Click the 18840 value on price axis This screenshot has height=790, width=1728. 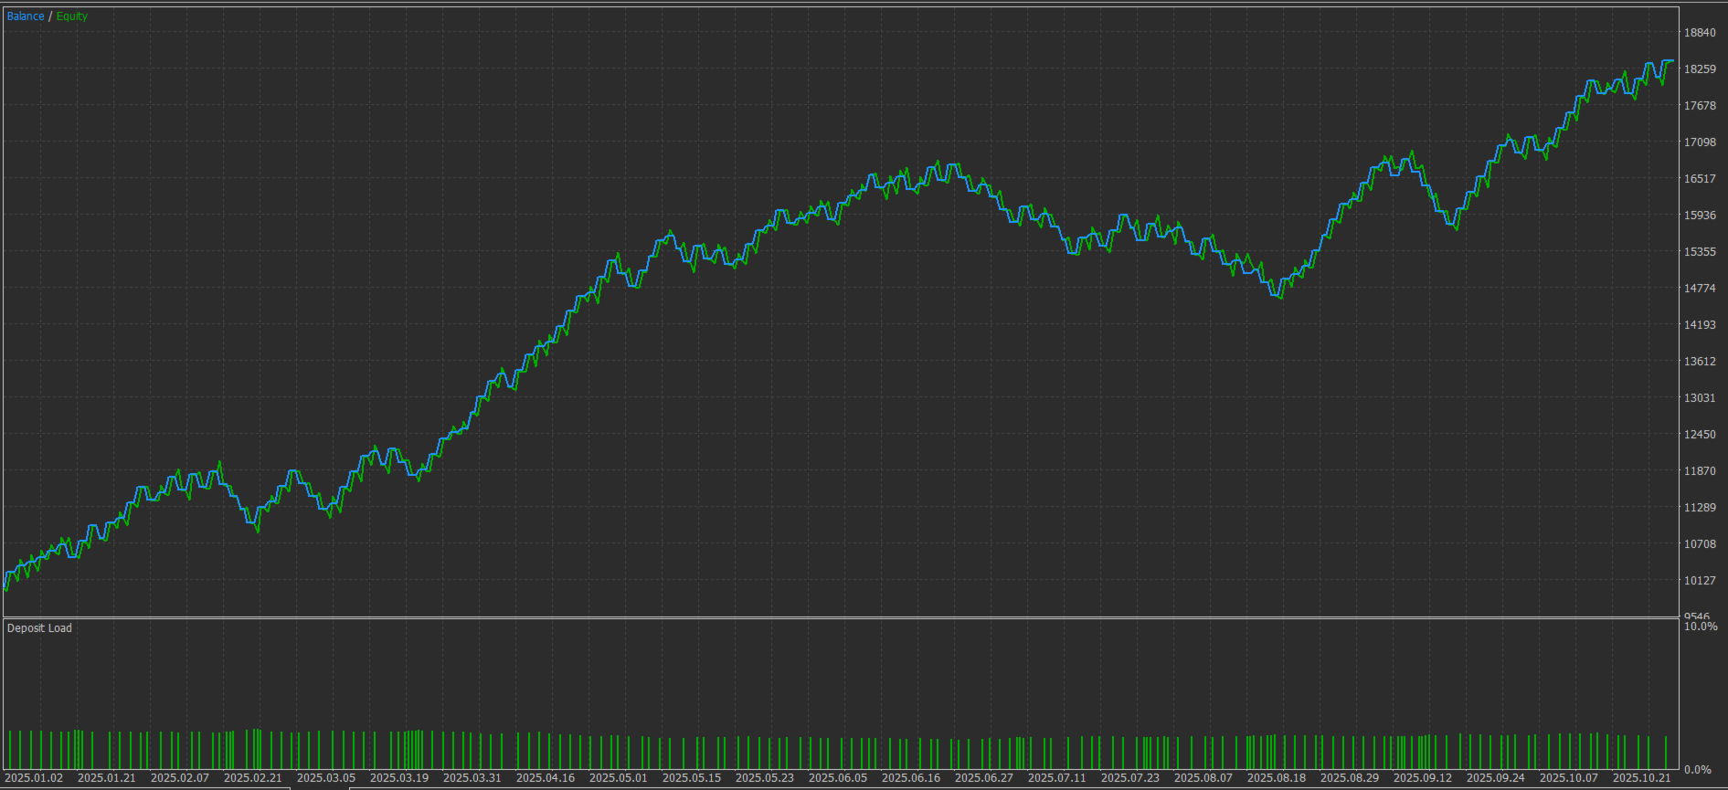[x=1700, y=33]
